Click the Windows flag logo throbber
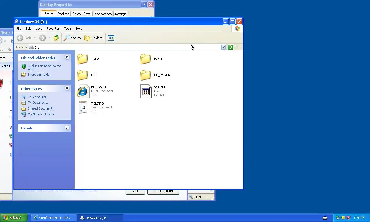370x222 pixels. click(x=237, y=29)
